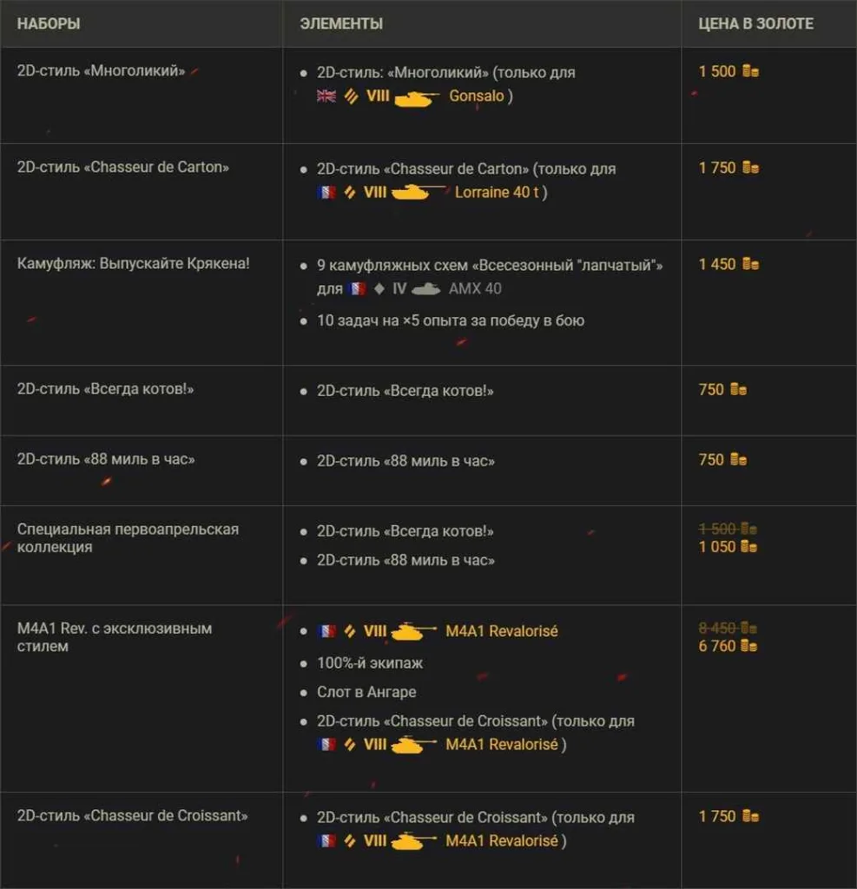Select the «88 миль в час» bundle name
Screen dimensions: 857x889
tap(106, 459)
